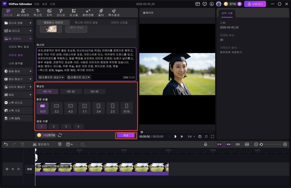The image size is (291, 188).
Task: Click the graduation clip on the timeline
Action: click(102, 168)
